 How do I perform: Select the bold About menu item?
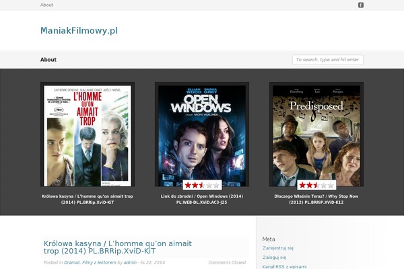pos(48,59)
